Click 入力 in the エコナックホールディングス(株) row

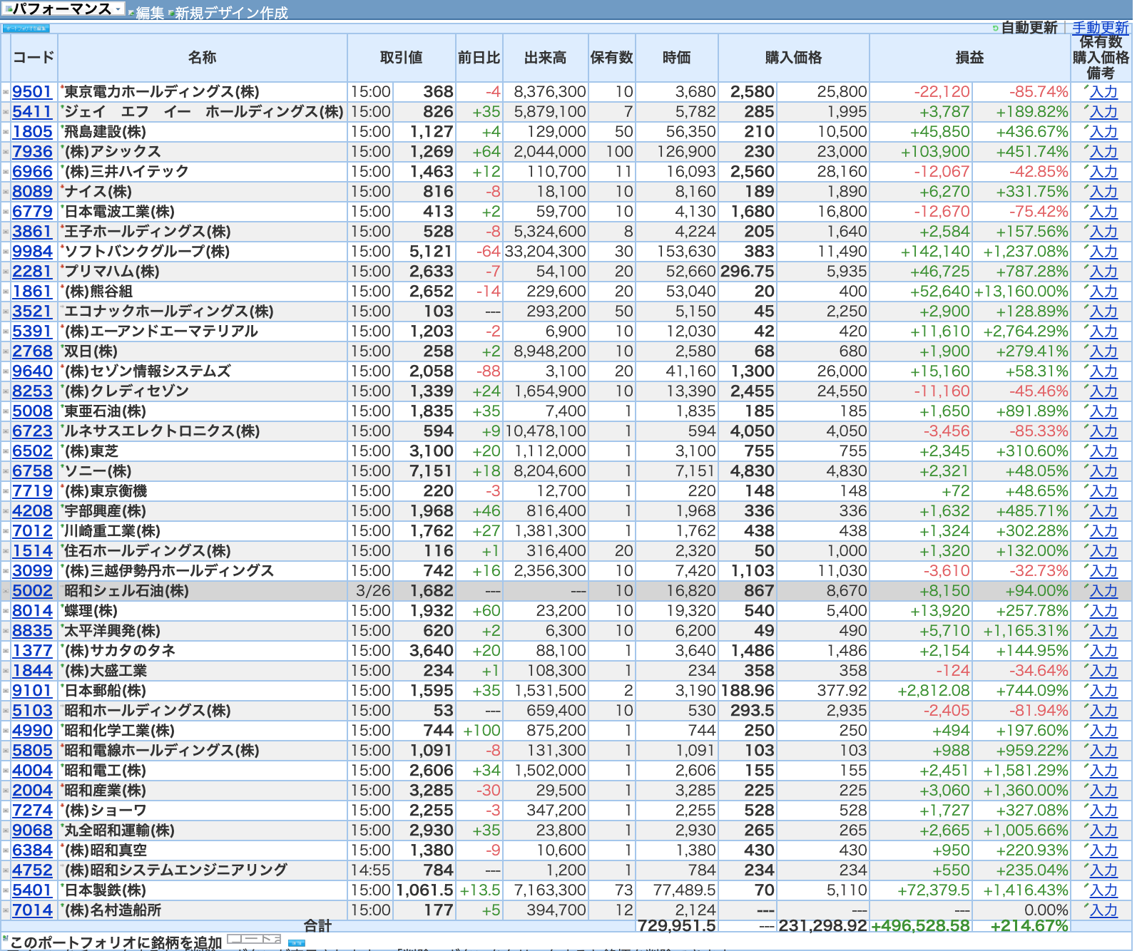[x=1103, y=312]
